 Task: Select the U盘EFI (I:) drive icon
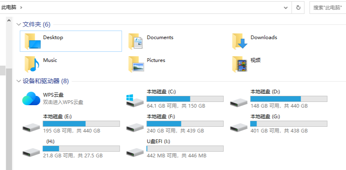click(x=135, y=152)
